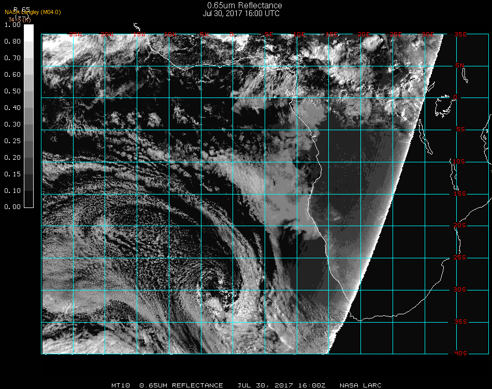The image size is (492, 389).
Task: Select the 15W longitude label
Action: tap(139, 34)
